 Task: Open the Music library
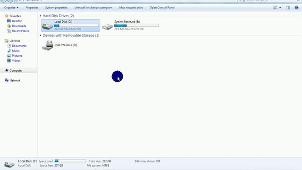coord(16,51)
